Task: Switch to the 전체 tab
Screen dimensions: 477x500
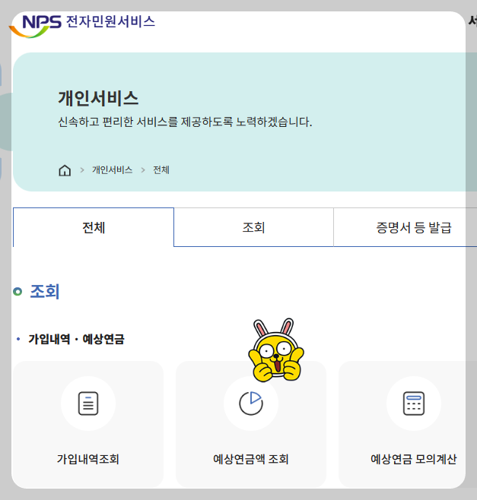Action: (94, 227)
